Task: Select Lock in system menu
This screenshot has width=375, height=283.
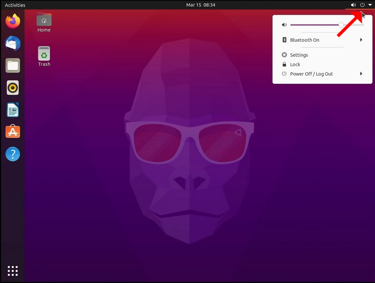Action: 322,64
